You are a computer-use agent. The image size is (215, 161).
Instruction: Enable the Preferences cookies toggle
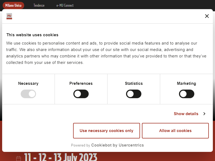(81, 94)
